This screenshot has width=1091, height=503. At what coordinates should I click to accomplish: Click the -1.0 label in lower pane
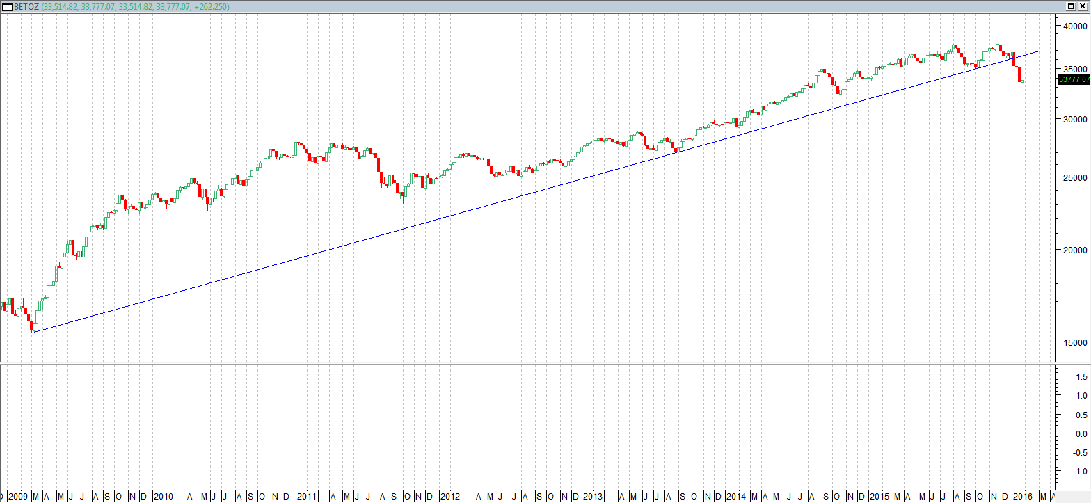tap(1080, 471)
